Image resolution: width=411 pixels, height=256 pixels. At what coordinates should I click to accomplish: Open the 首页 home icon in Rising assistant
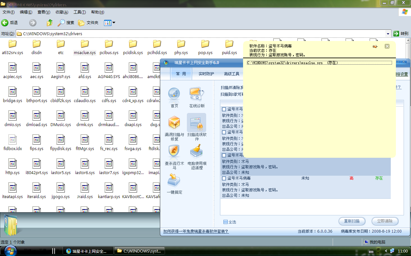click(174, 94)
